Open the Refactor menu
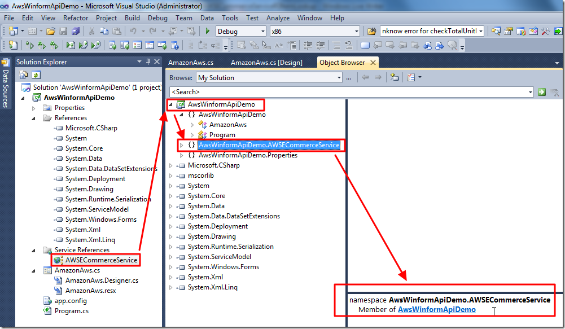 click(x=76, y=18)
